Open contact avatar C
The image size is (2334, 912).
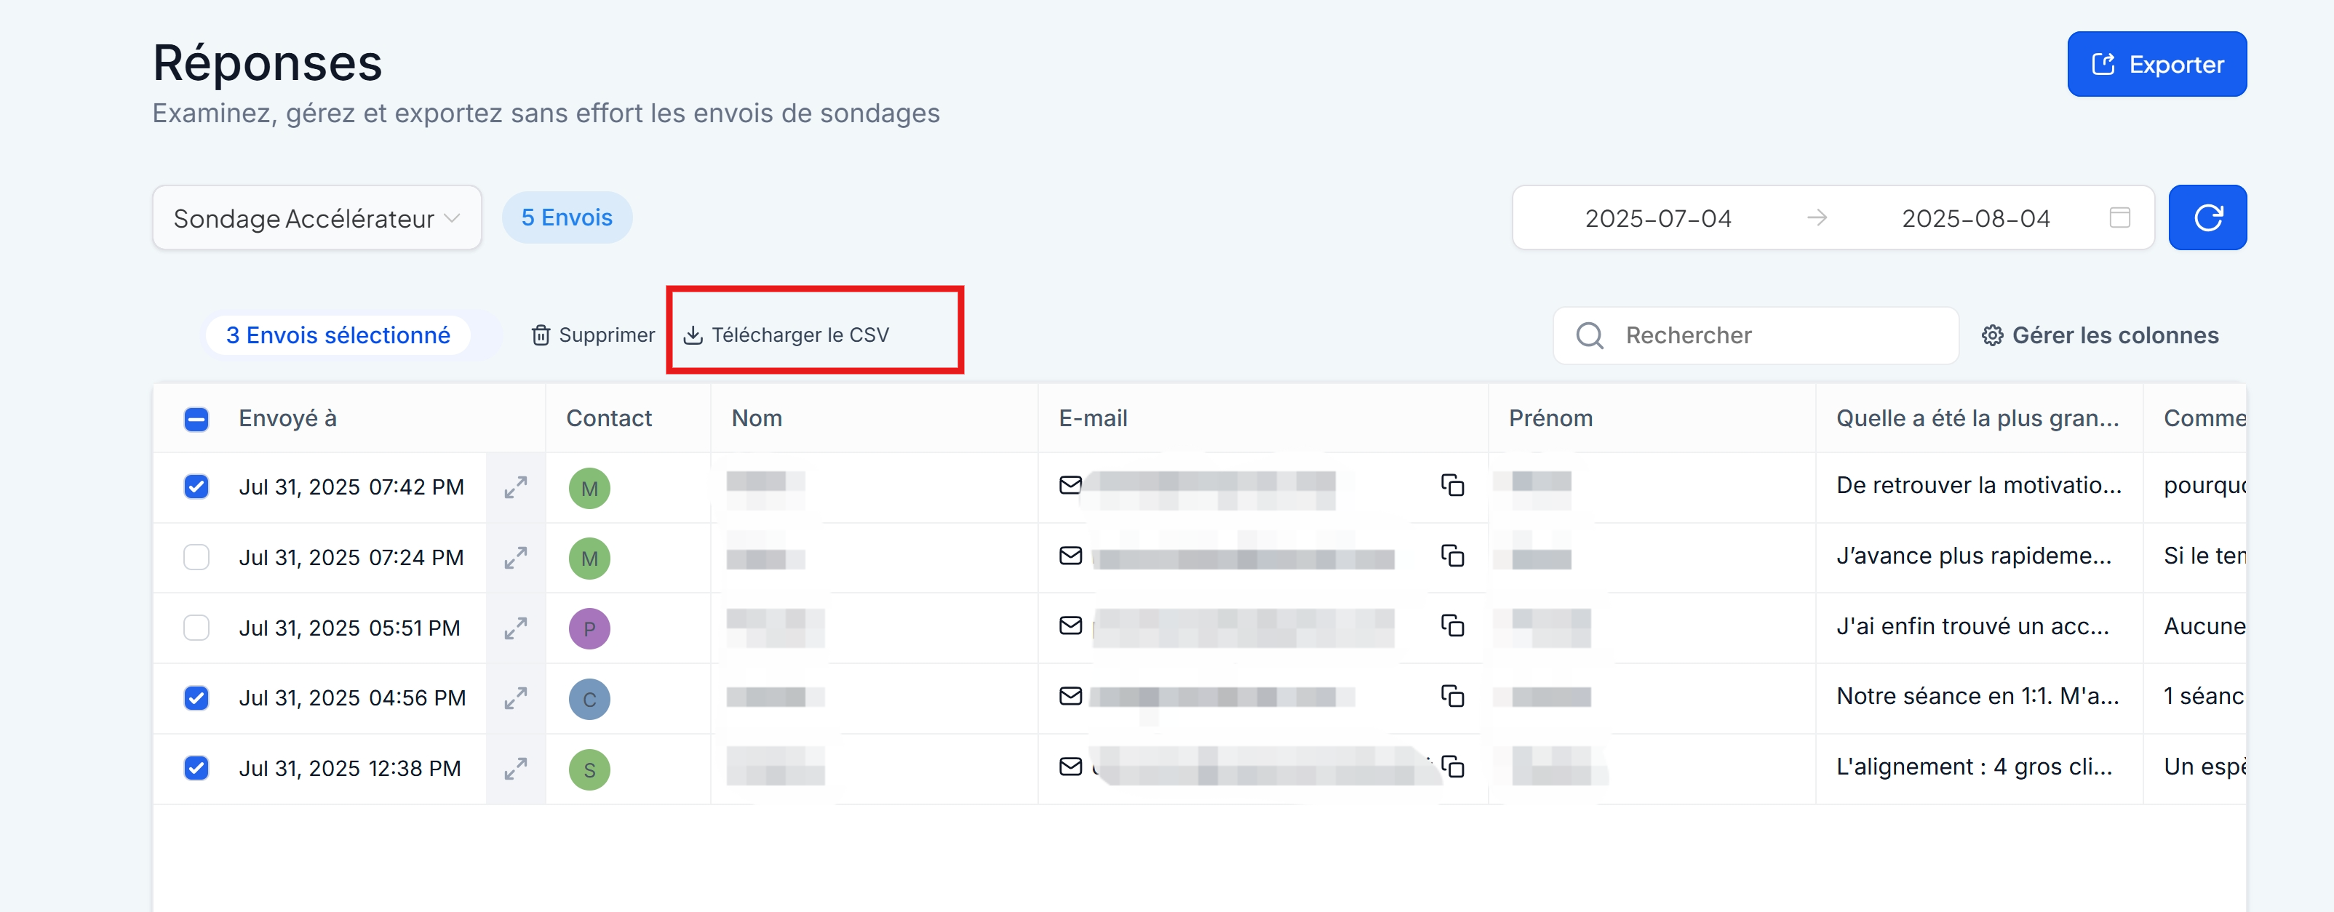[589, 699]
